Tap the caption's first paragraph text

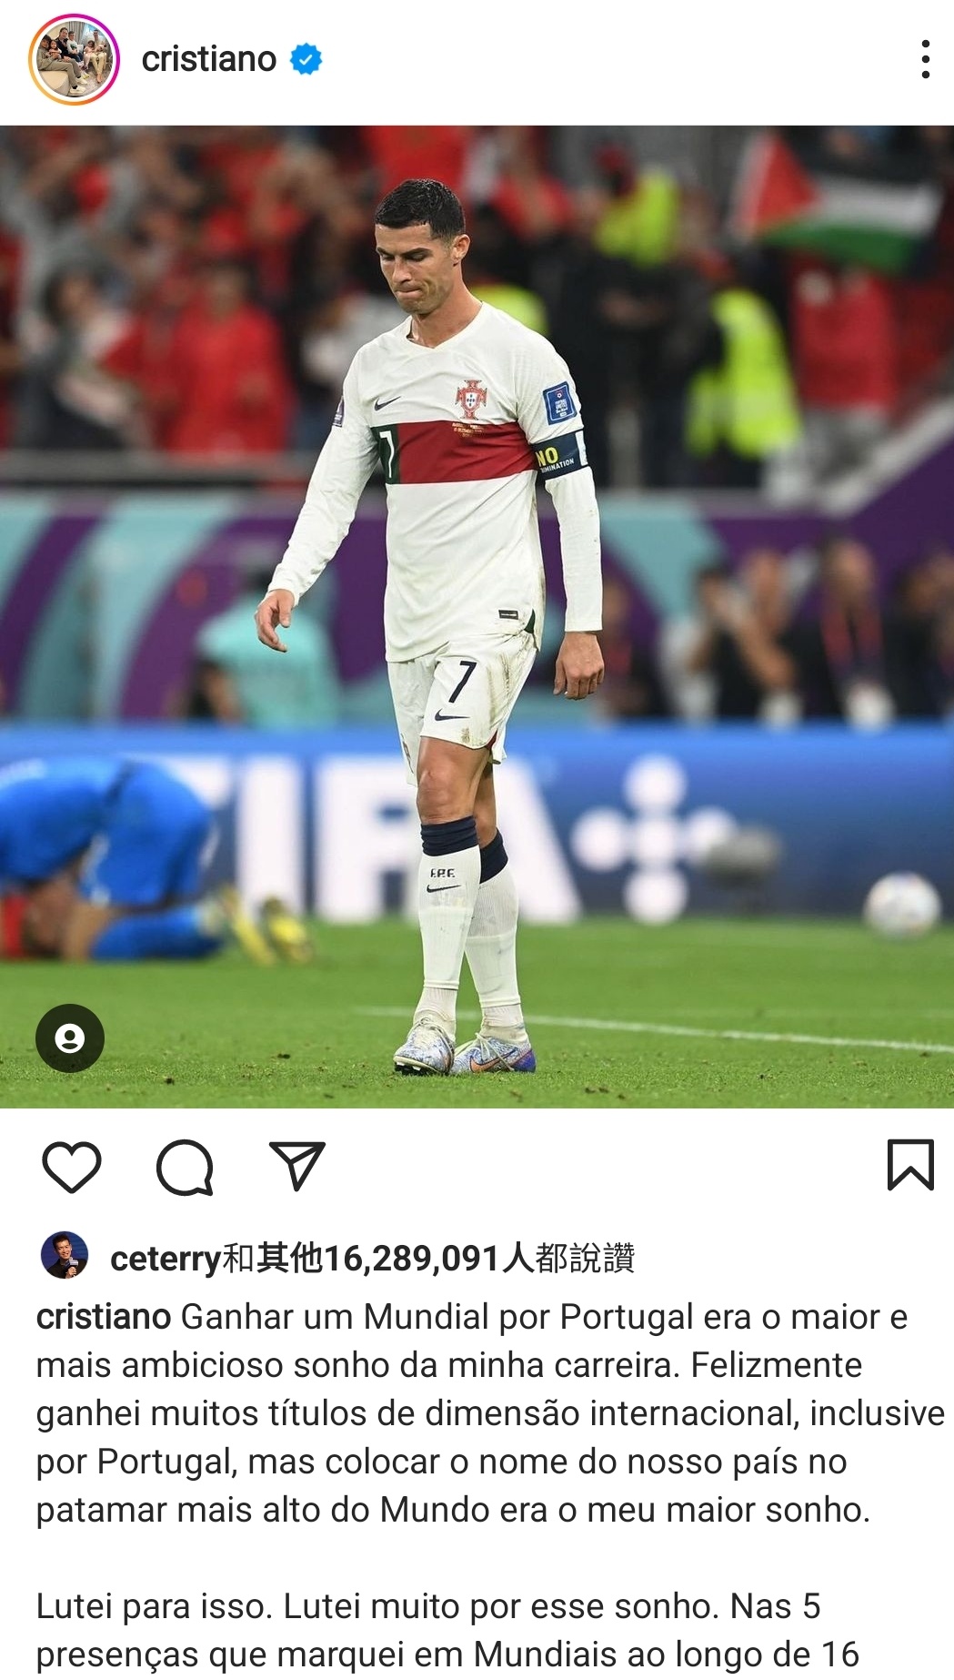click(x=490, y=1413)
